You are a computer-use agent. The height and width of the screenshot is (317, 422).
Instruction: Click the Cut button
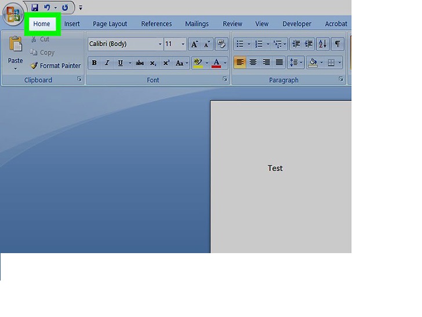coord(41,39)
